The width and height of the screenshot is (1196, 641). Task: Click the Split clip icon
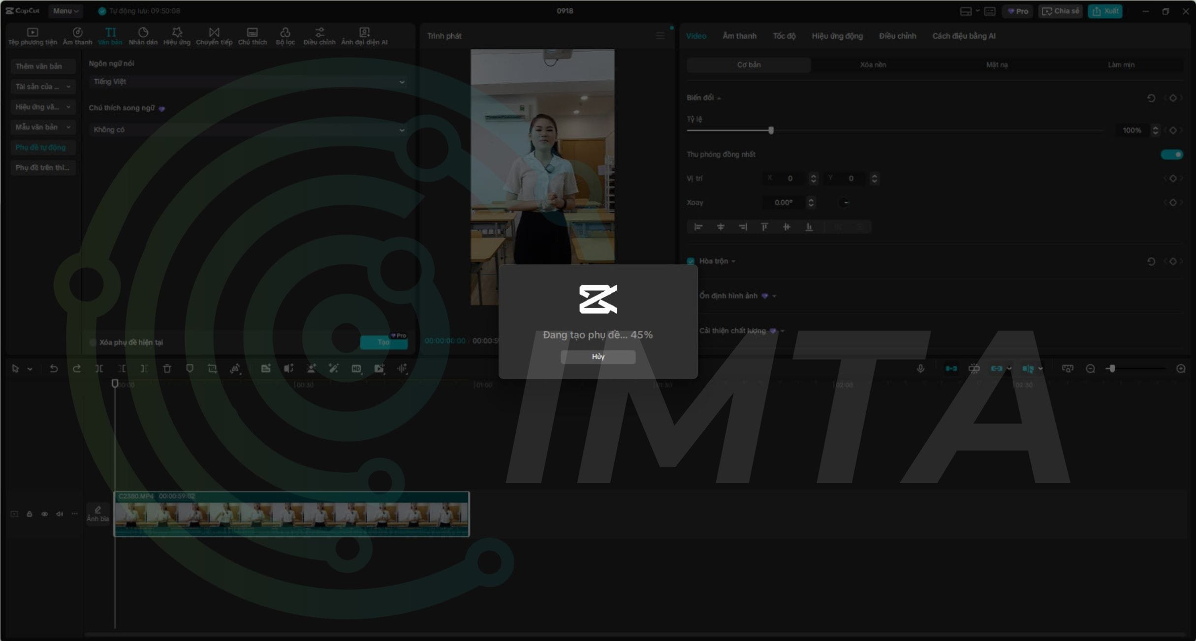tap(98, 368)
